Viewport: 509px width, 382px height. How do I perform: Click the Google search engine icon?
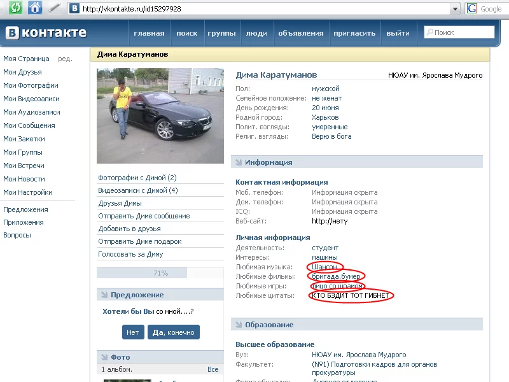pyautogui.click(x=472, y=8)
